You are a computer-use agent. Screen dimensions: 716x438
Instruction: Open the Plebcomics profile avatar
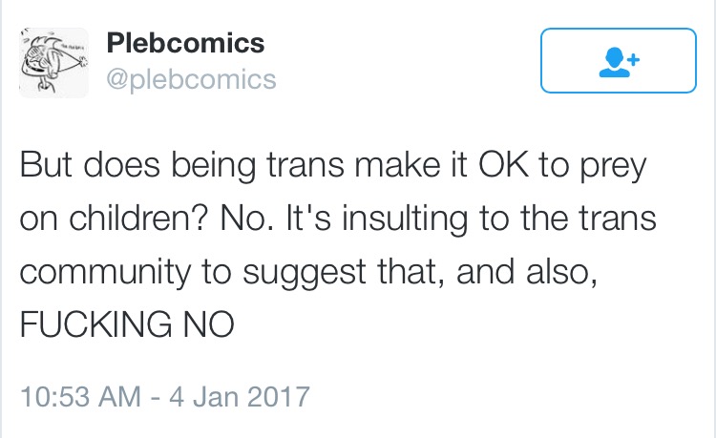pyautogui.click(x=53, y=63)
